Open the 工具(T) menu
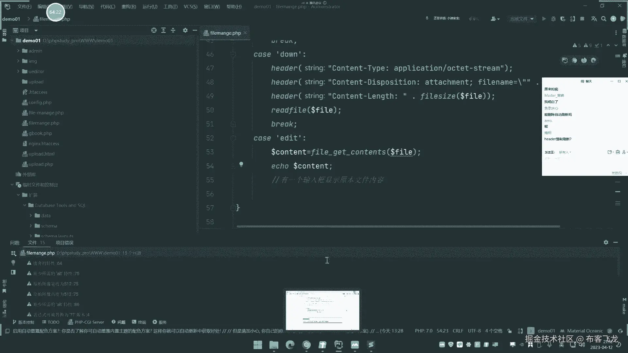This screenshot has height=353, width=628. coord(170,7)
